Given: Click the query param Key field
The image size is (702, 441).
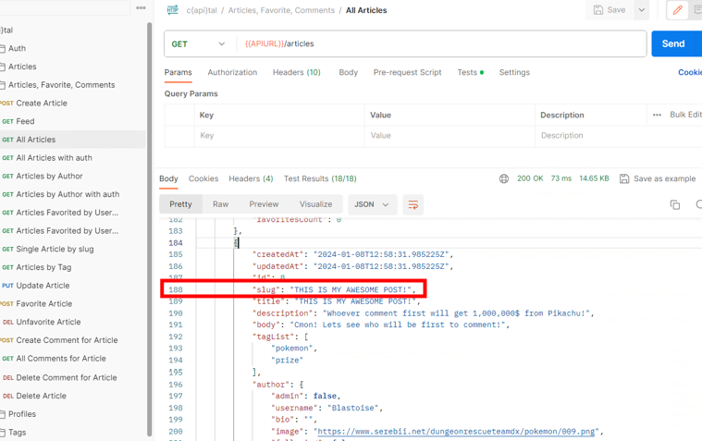Looking at the screenshot, I should point(279,136).
